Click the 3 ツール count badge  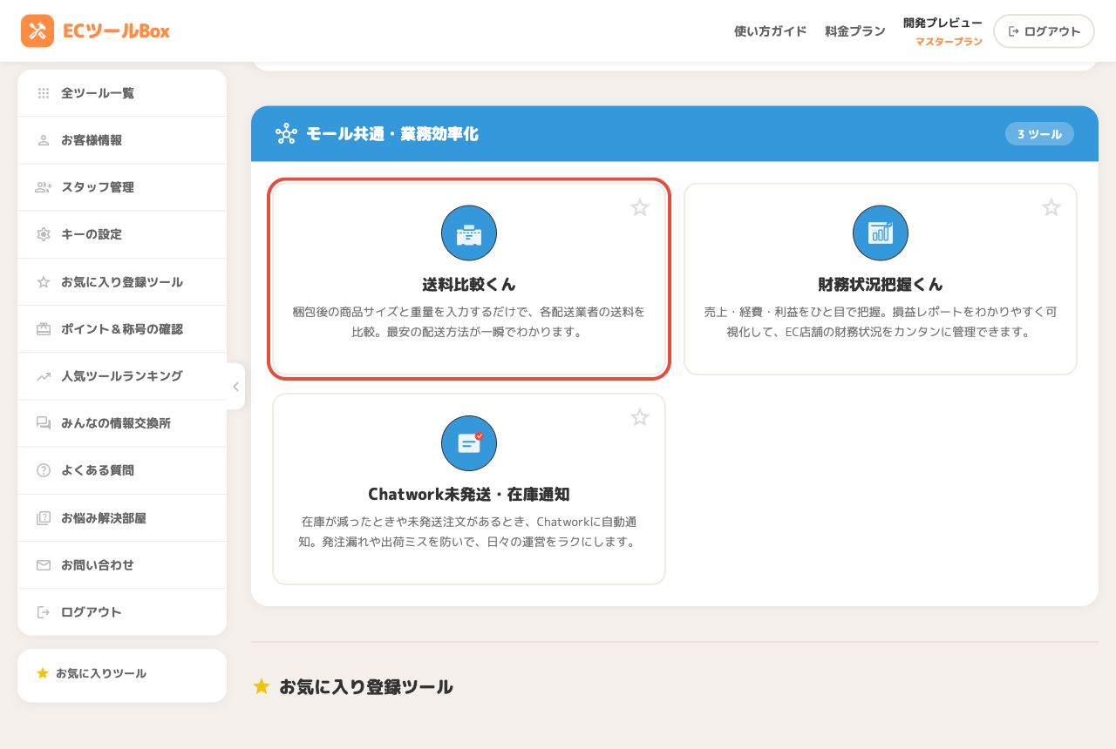point(1039,134)
